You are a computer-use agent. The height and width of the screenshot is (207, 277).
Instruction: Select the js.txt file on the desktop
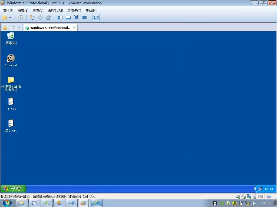11,104
